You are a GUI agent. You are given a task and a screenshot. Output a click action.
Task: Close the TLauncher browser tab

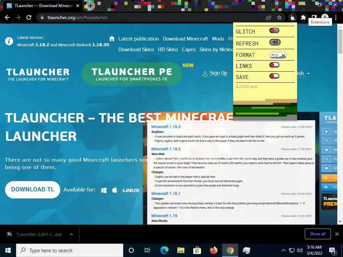(x=78, y=6)
